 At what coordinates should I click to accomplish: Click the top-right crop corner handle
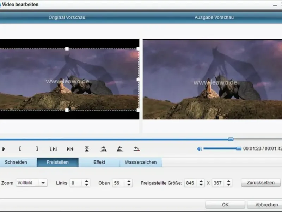(138, 49)
